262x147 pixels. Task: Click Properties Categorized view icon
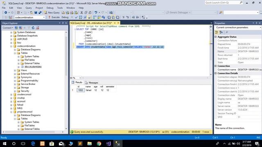click(217, 32)
